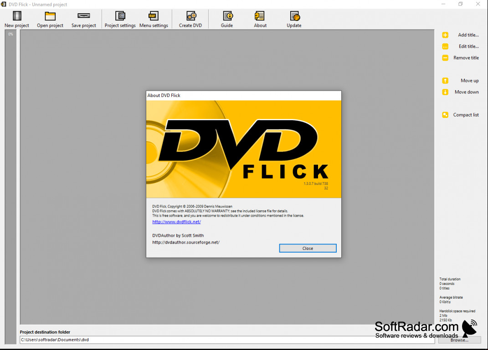Click the 'Project destination folder' label
The image size is (488, 350).
(45, 332)
